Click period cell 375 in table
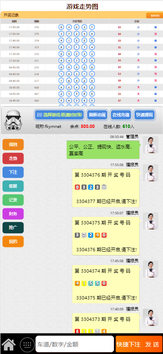Image resolution: width=163 pixels, height=354 pixels. tap(37, 34)
